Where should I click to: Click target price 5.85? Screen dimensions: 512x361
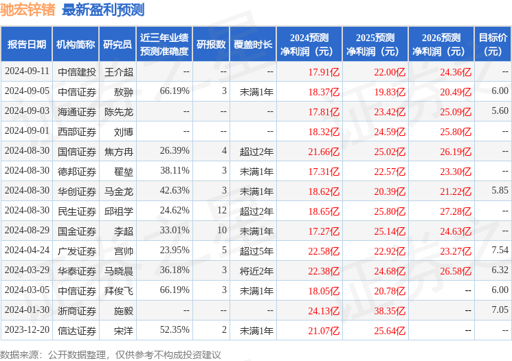[500, 190]
